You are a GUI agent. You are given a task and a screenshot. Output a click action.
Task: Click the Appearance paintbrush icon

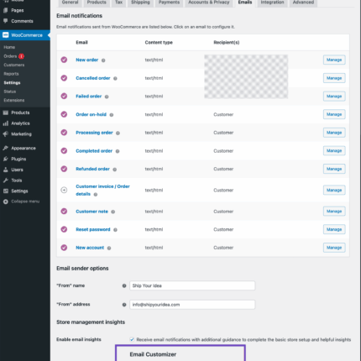5,148
